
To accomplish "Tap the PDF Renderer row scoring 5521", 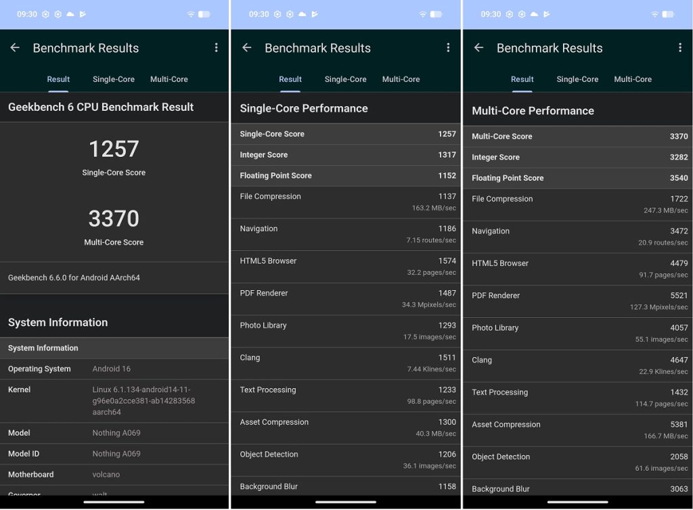I will (579, 301).
